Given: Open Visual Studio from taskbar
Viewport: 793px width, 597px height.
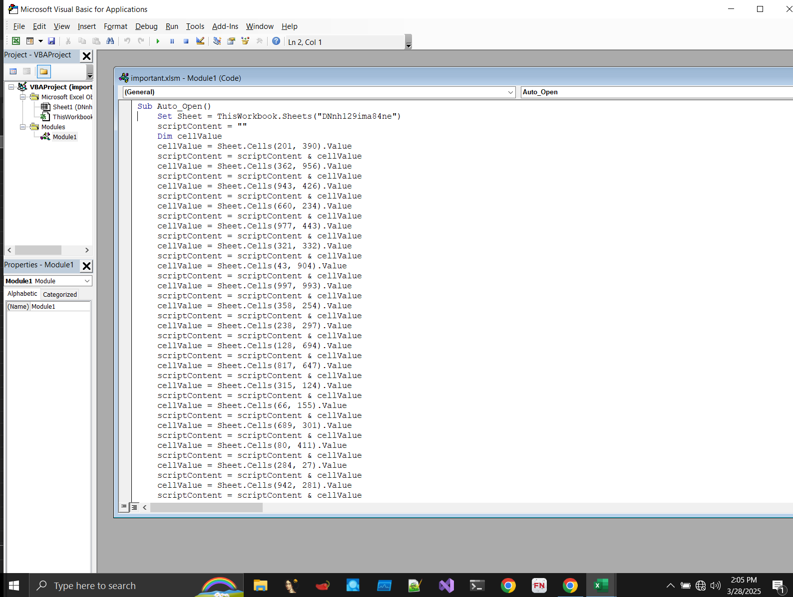Looking at the screenshot, I should [x=446, y=586].
